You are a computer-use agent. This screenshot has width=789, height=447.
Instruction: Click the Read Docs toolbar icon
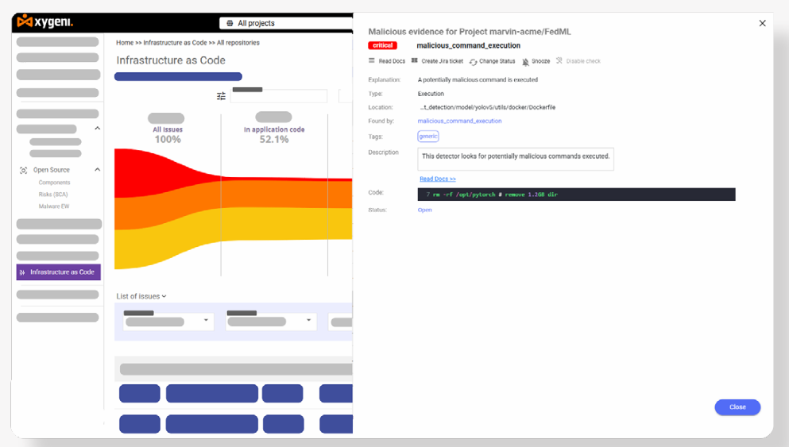point(372,61)
